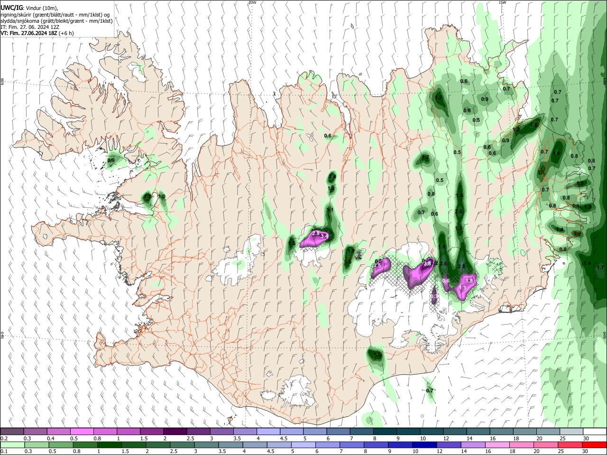Image resolution: width=607 pixels, height=455 pixels.
Task: Click the 0.1 label of the rain legend
Action: [4, 452]
